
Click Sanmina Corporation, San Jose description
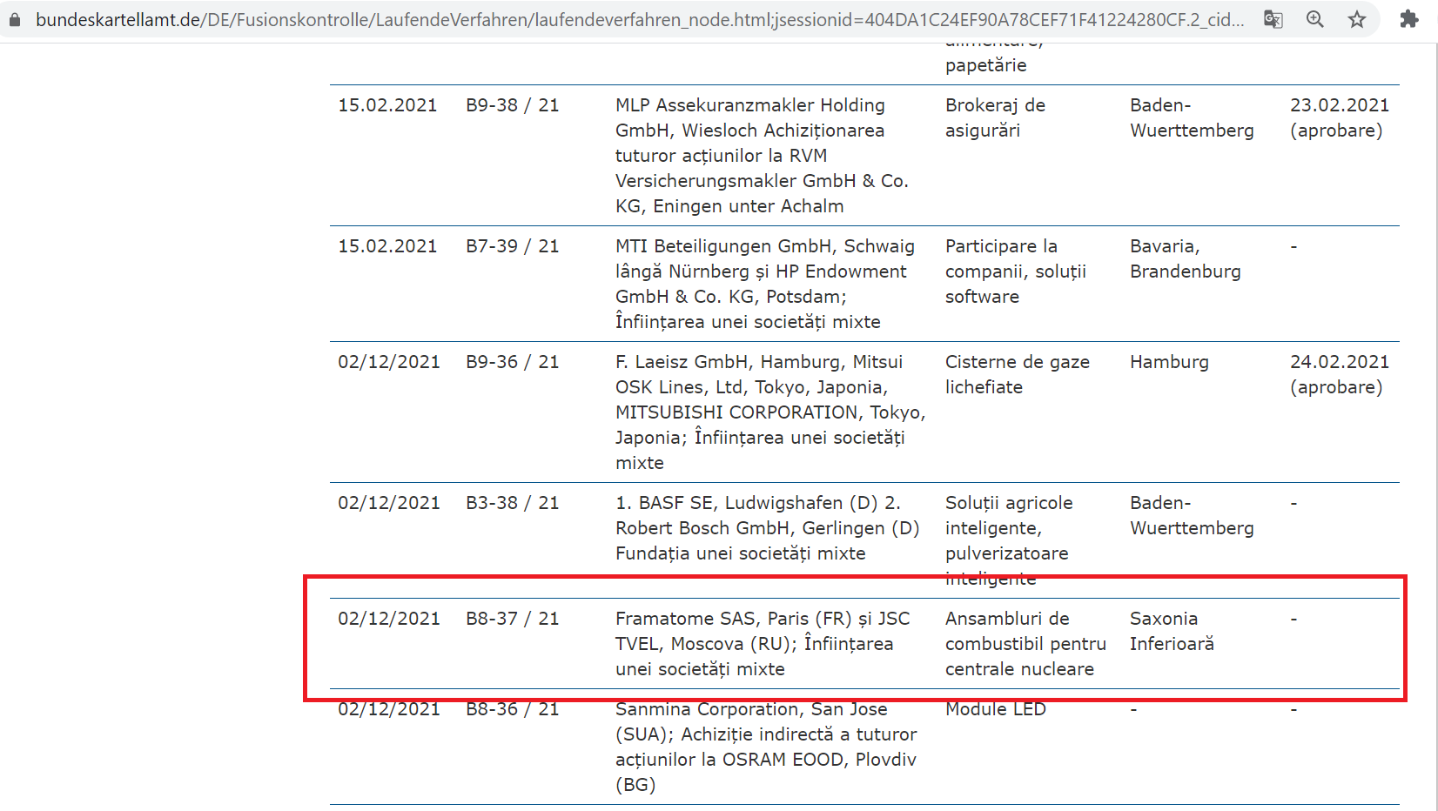point(767,747)
